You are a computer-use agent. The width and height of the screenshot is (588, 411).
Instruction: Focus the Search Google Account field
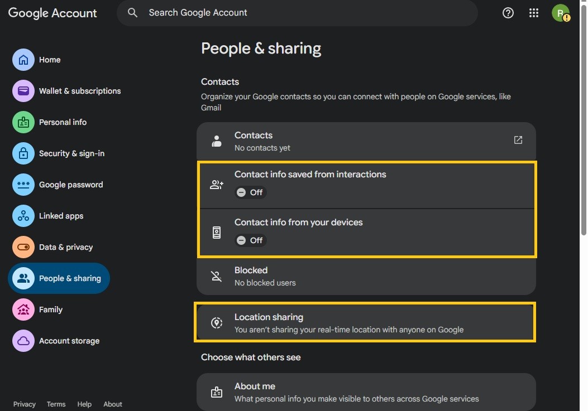(297, 13)
